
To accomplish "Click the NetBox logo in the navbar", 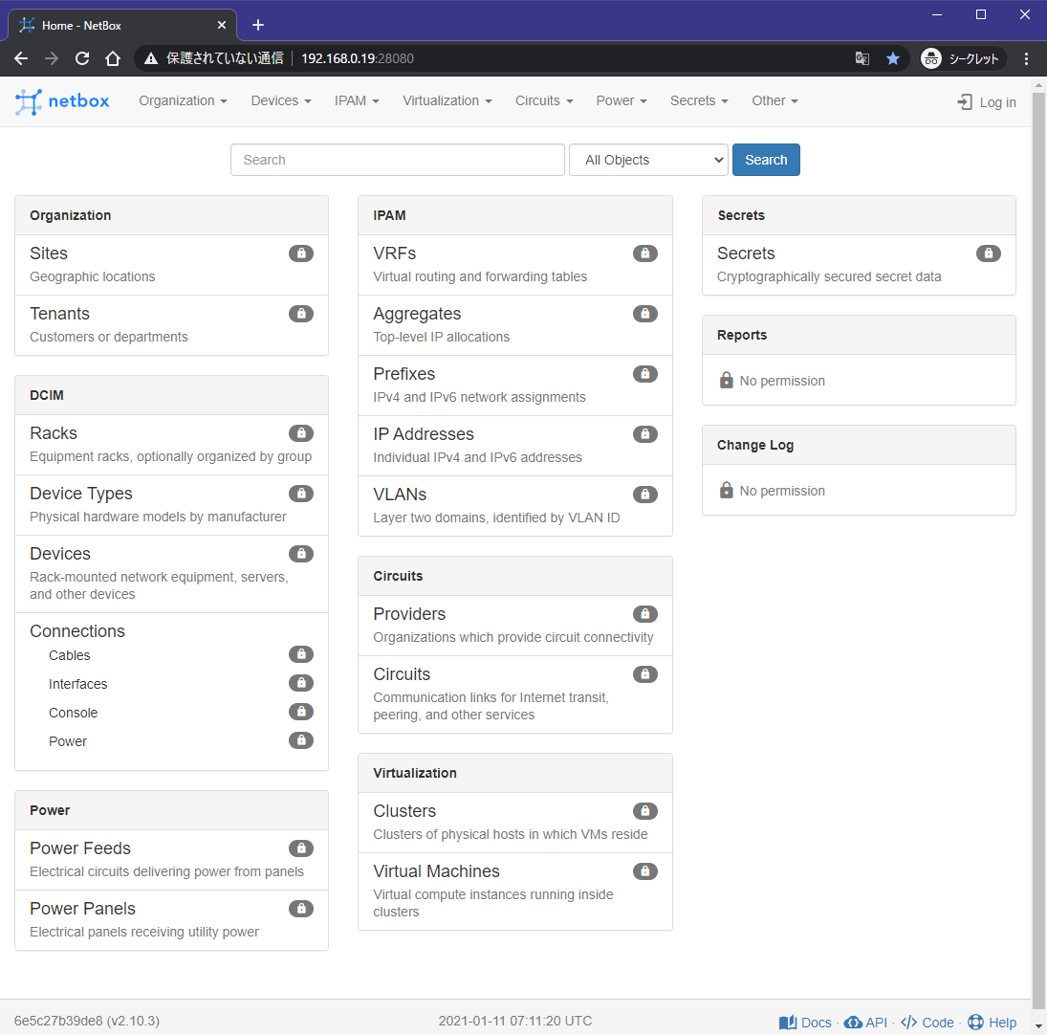I will tap(61, 101).
